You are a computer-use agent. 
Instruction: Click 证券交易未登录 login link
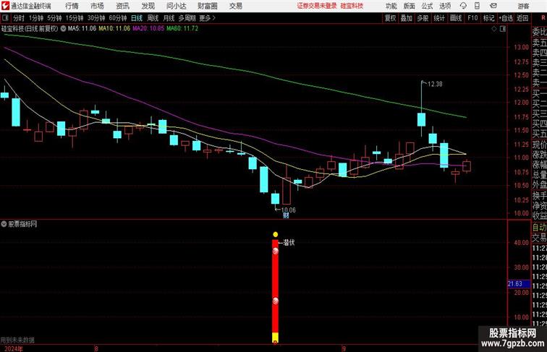pyautogui.click(x=317, y=6)
